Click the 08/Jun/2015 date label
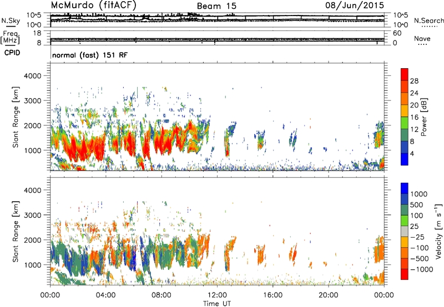 pos(355,5)
